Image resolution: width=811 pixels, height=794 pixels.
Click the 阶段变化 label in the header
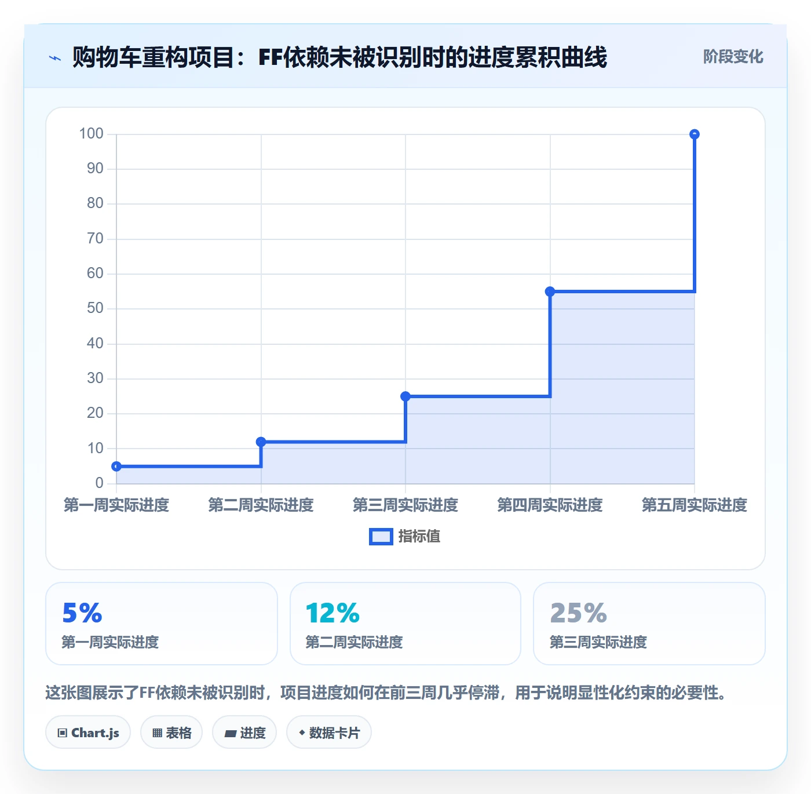point(733,57)
